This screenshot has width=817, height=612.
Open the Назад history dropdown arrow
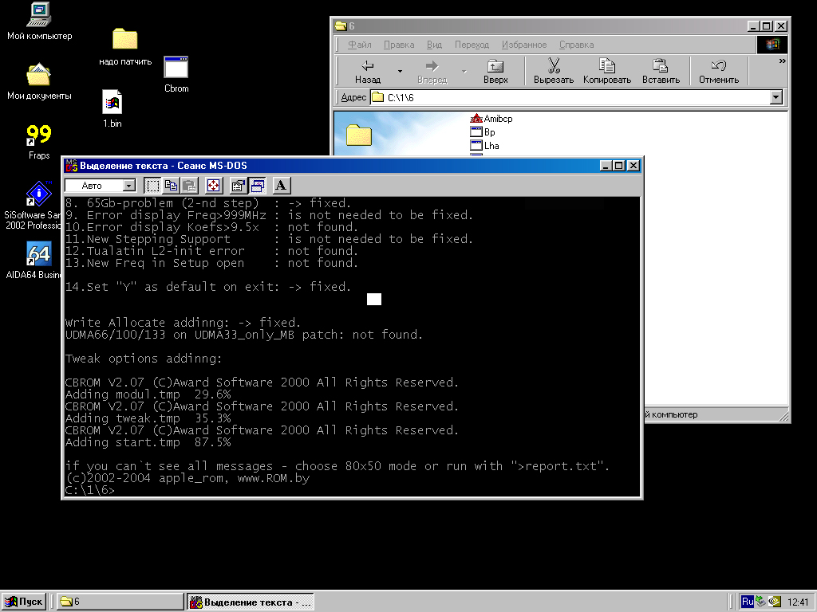(398, 71)
